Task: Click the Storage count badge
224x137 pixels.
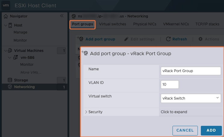Action: tap(61, 80)
